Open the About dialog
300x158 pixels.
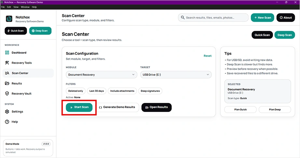(x=286, y=18)
